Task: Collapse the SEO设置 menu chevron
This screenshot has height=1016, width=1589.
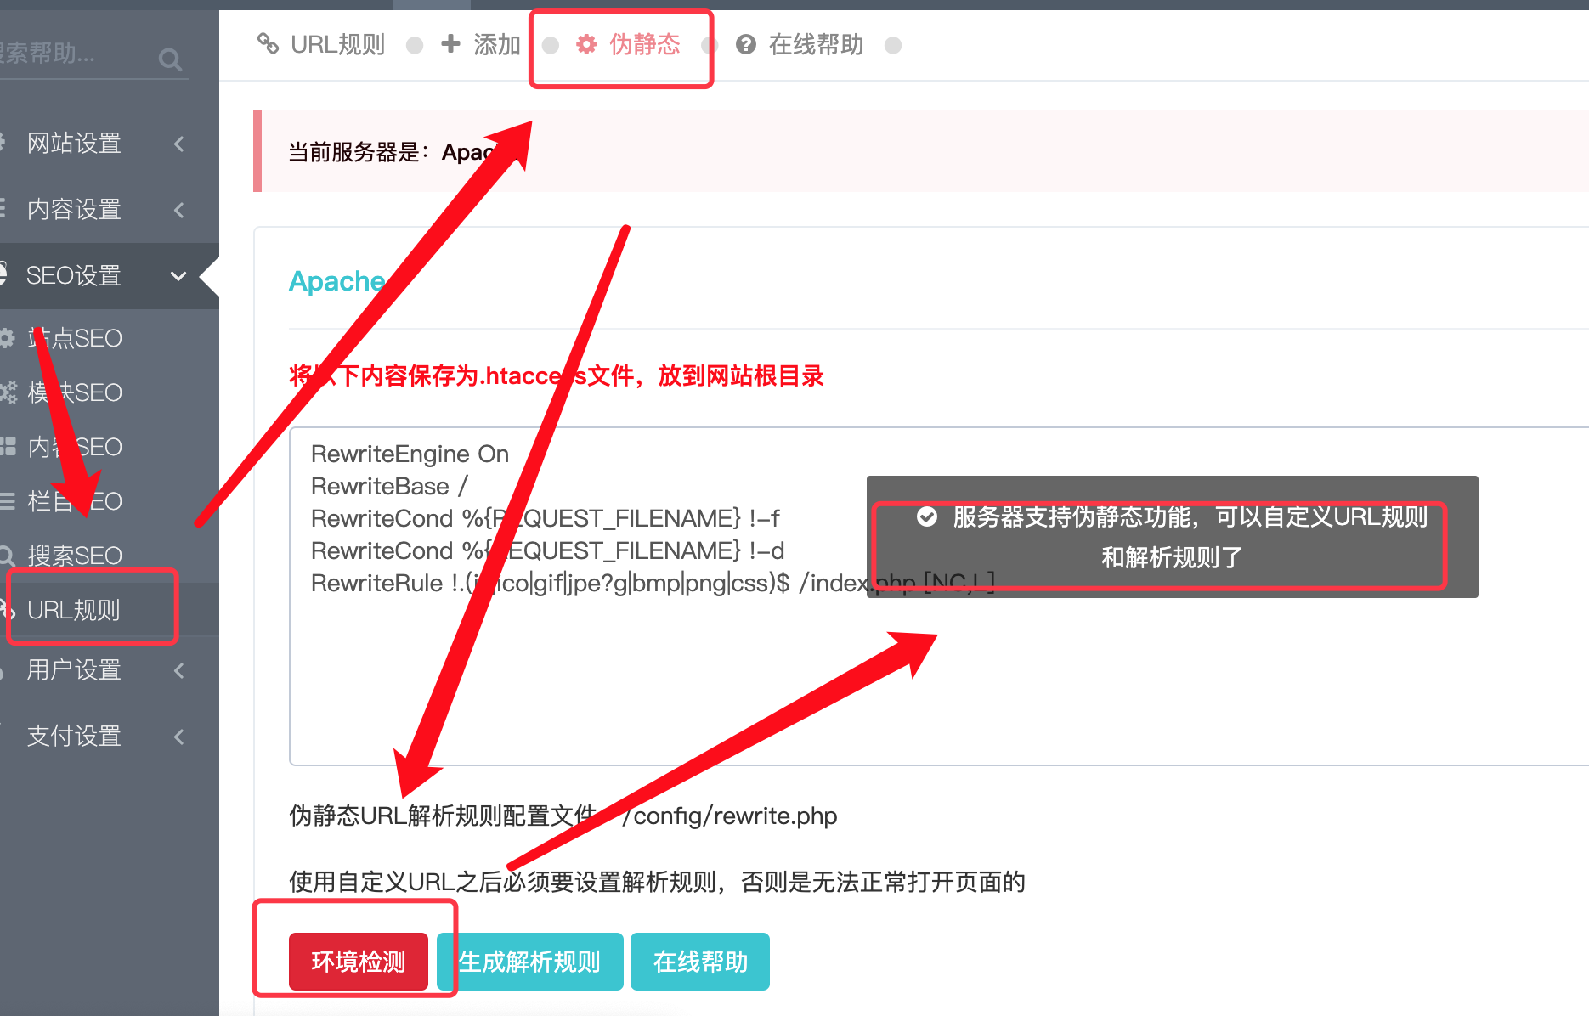Action: coord(178,275)
